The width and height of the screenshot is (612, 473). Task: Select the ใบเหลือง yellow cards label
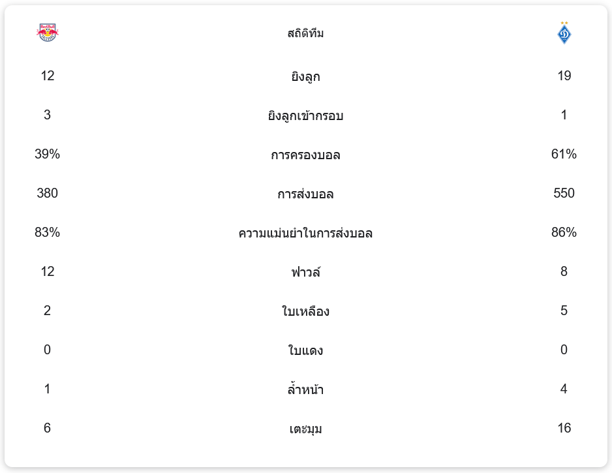pos(305,311)
